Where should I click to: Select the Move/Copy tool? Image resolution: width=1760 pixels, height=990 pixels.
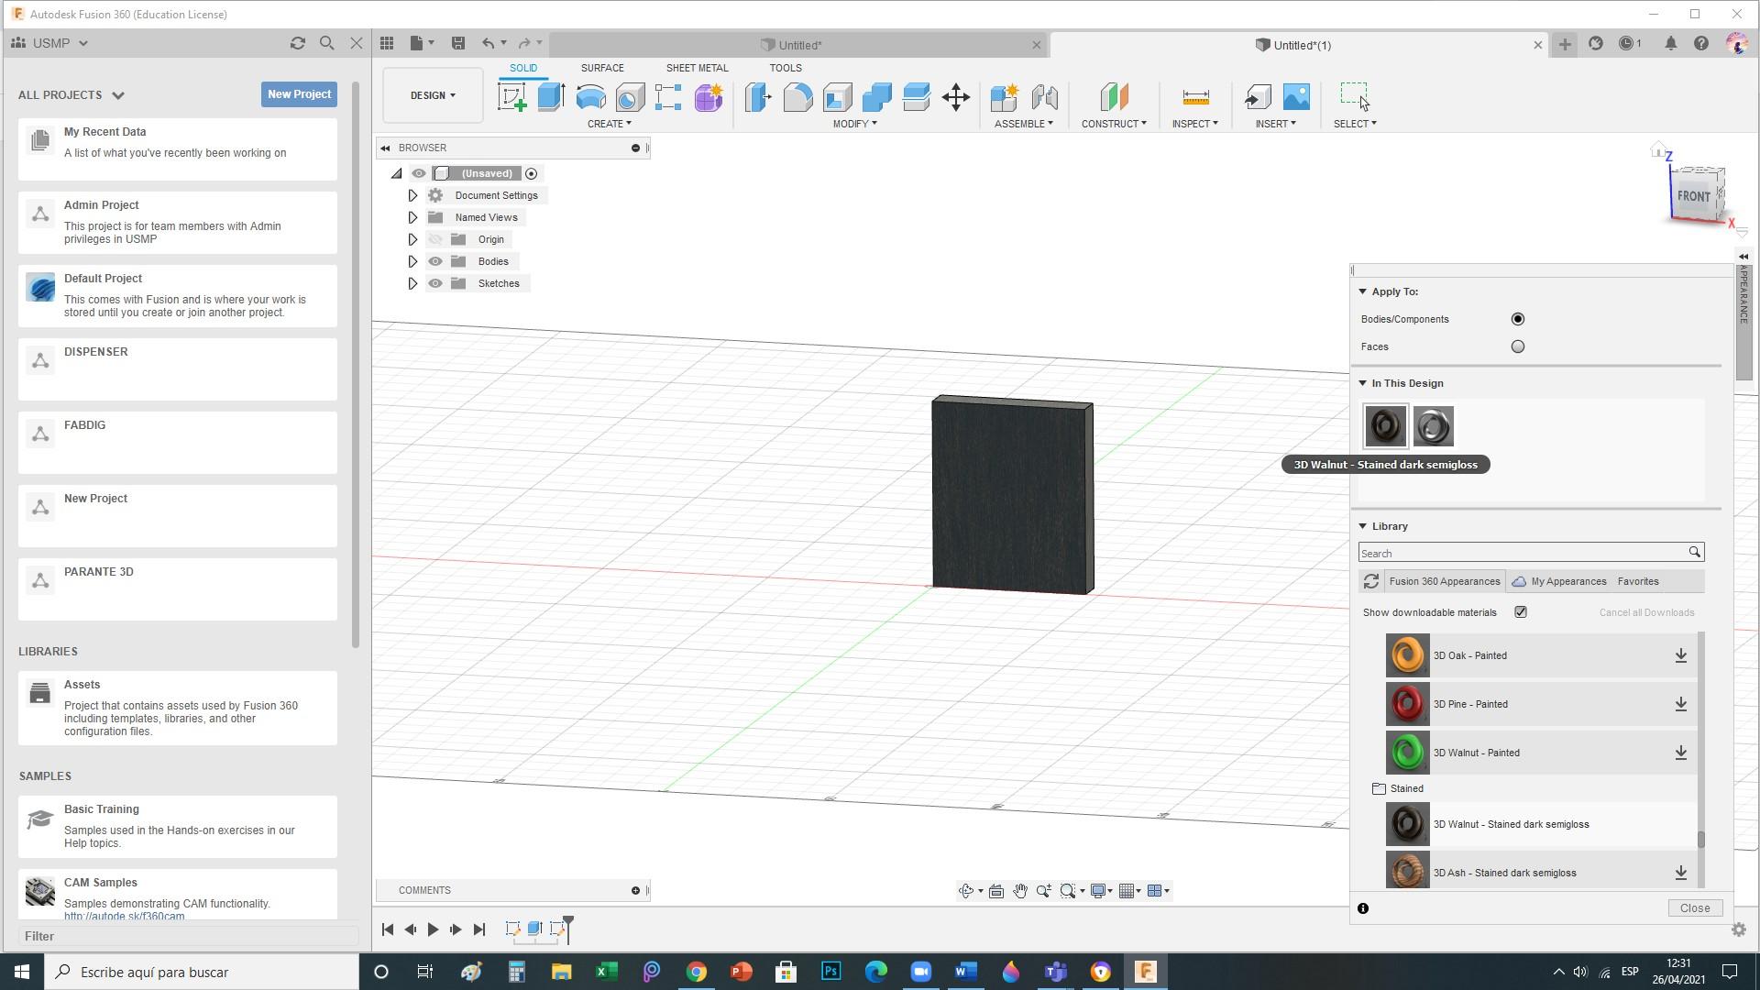click(x=956, y=97)
